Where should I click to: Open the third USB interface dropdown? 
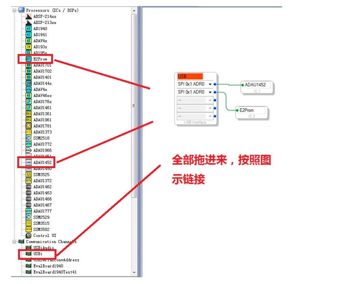(x=210, y=100)
